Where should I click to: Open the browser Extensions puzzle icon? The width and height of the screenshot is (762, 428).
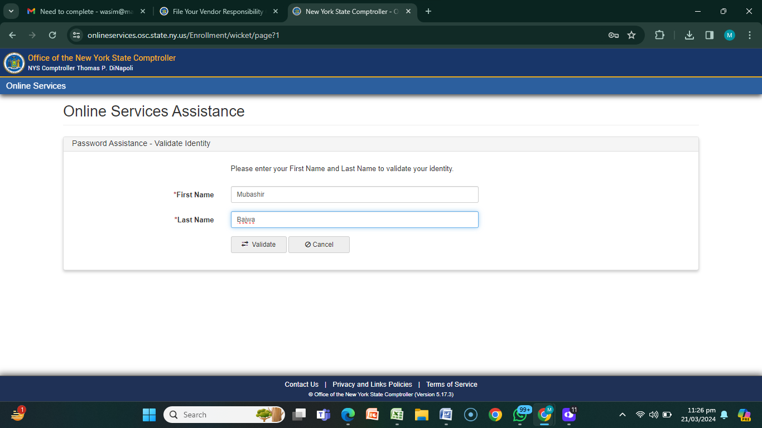point(659,35)
